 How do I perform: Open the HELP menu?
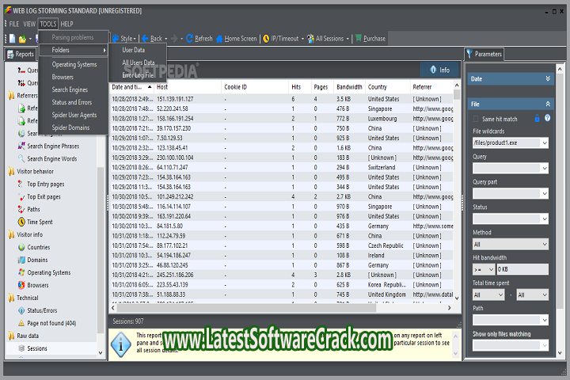(x=66, y=24)
